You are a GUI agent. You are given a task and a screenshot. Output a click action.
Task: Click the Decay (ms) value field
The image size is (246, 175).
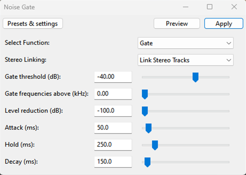113,162
